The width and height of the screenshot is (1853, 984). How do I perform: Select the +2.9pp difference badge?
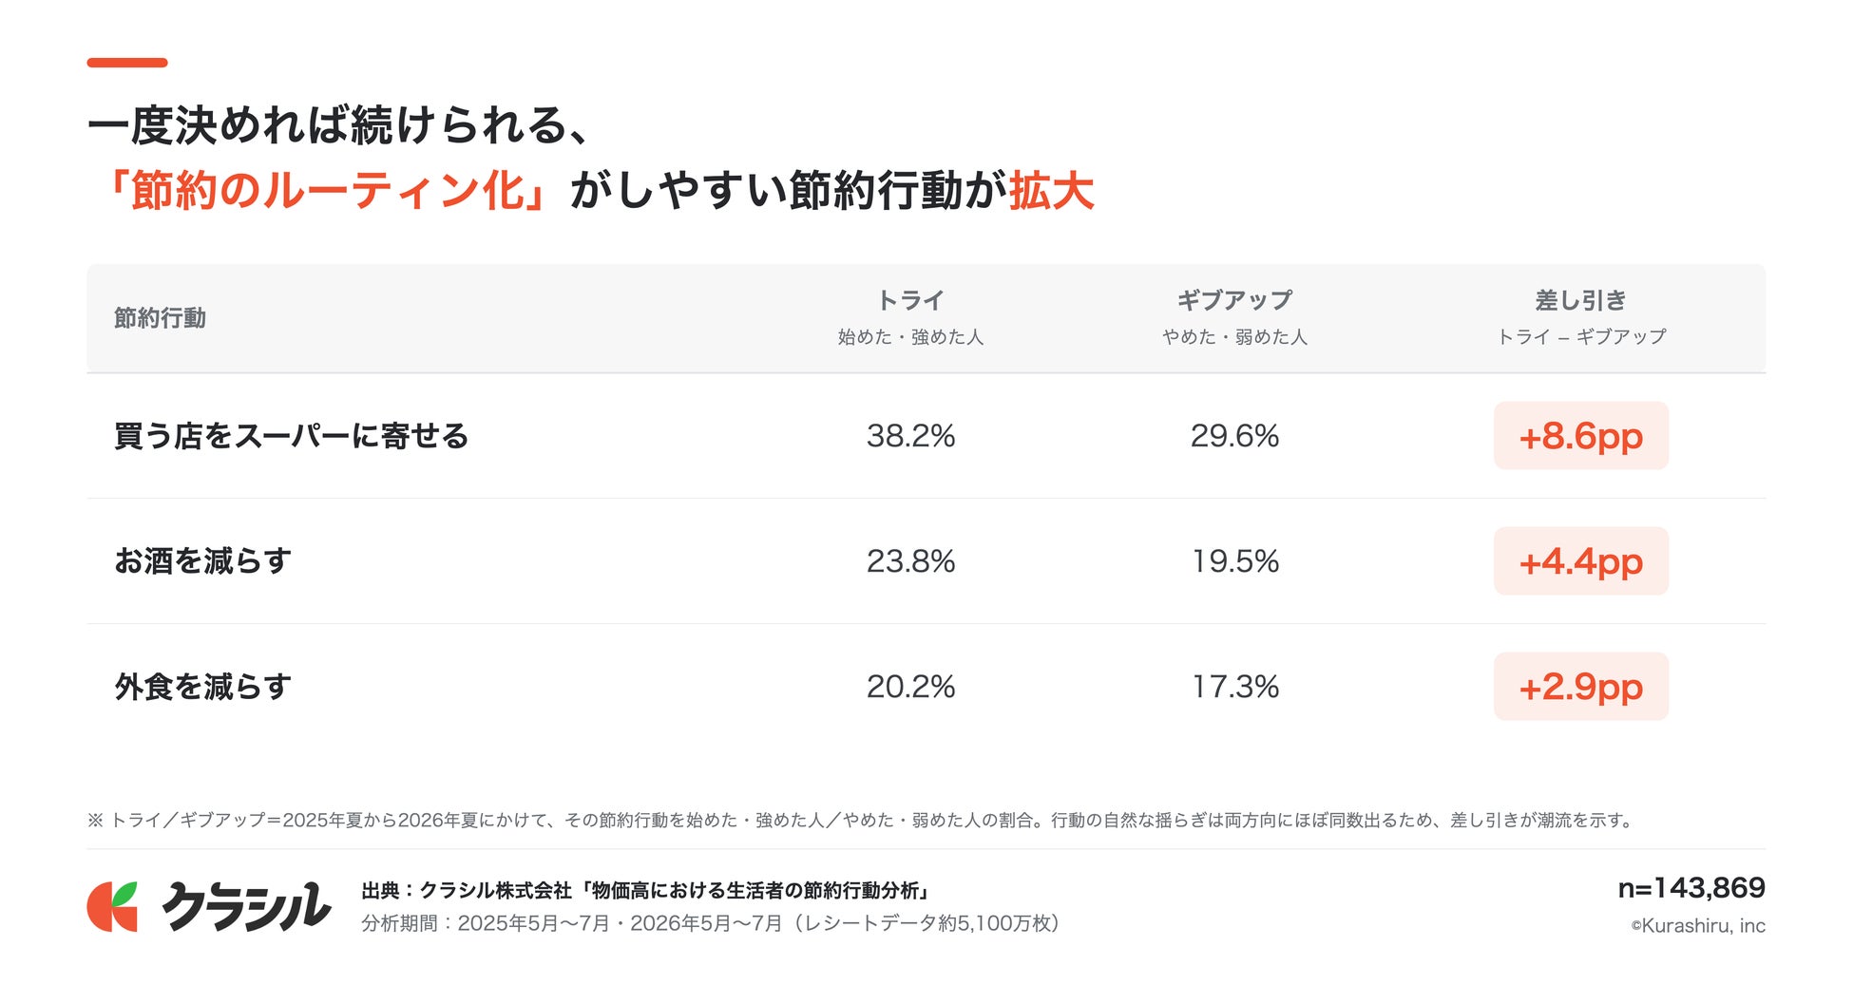pyautogui.click(x=1581, y=687)
